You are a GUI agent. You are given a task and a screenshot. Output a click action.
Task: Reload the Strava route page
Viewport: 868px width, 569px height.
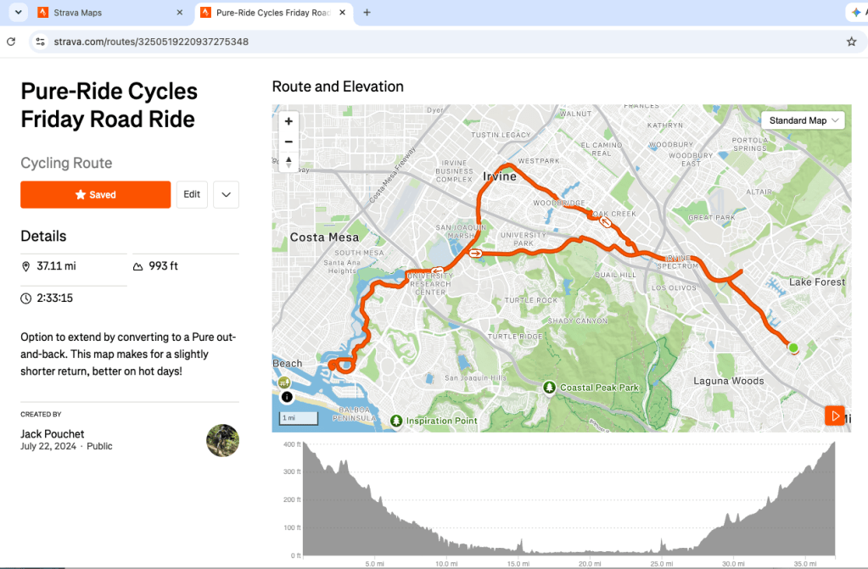[11, 42]
